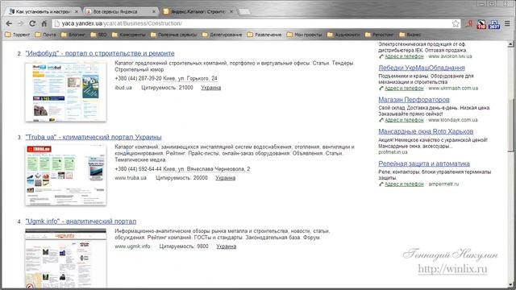Open the 'Делегирование' bookmarks folder
The width and height of the screenshot is (516, 290).
point(223,35)
